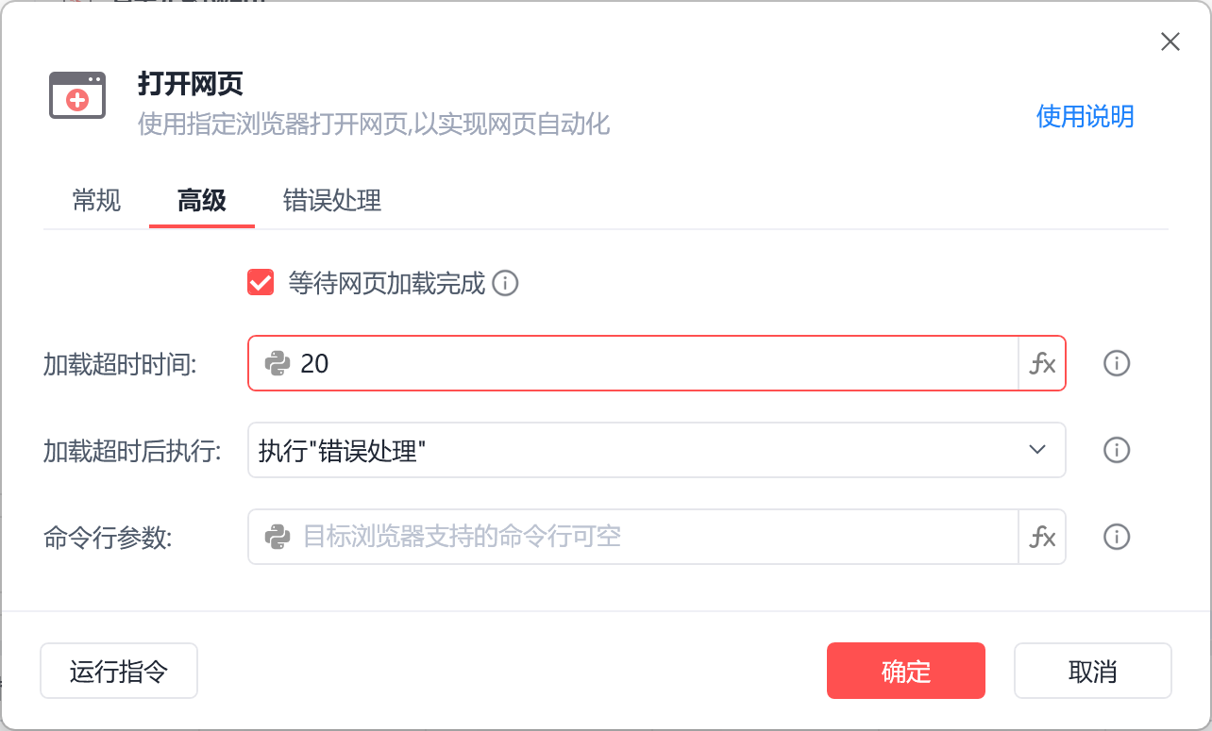Click the info icon for the 命令行参数 row

pyautogui.click(x=1117, y=537)
